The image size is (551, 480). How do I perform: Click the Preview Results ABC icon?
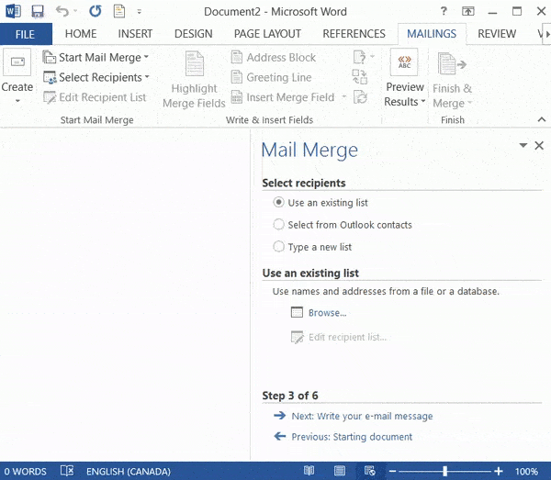(404, 62)
